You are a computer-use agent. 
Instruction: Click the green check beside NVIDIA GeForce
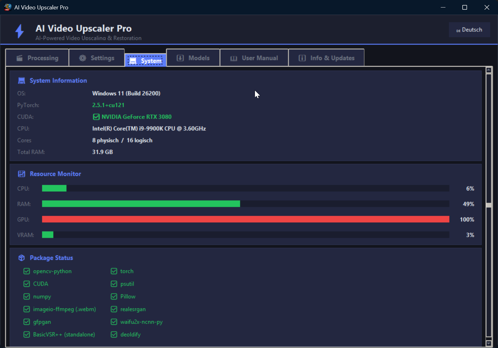click(x=96, y=117)
